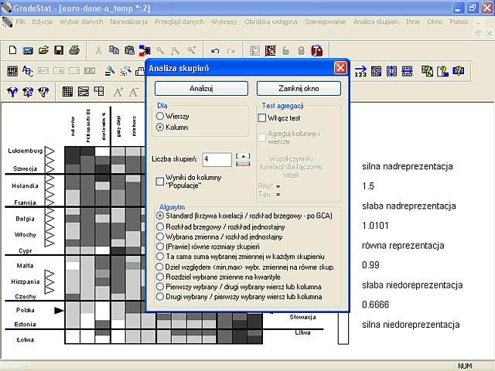This screenshot has width=495, height=371.
Task: Open the Szeregowanie menu
Action: 325,22
